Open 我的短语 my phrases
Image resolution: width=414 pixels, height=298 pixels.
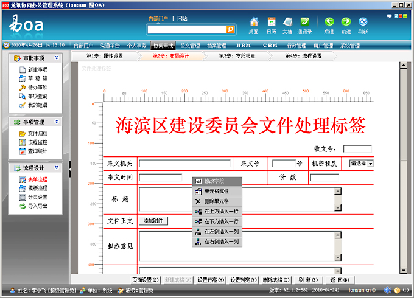(34, 105)
